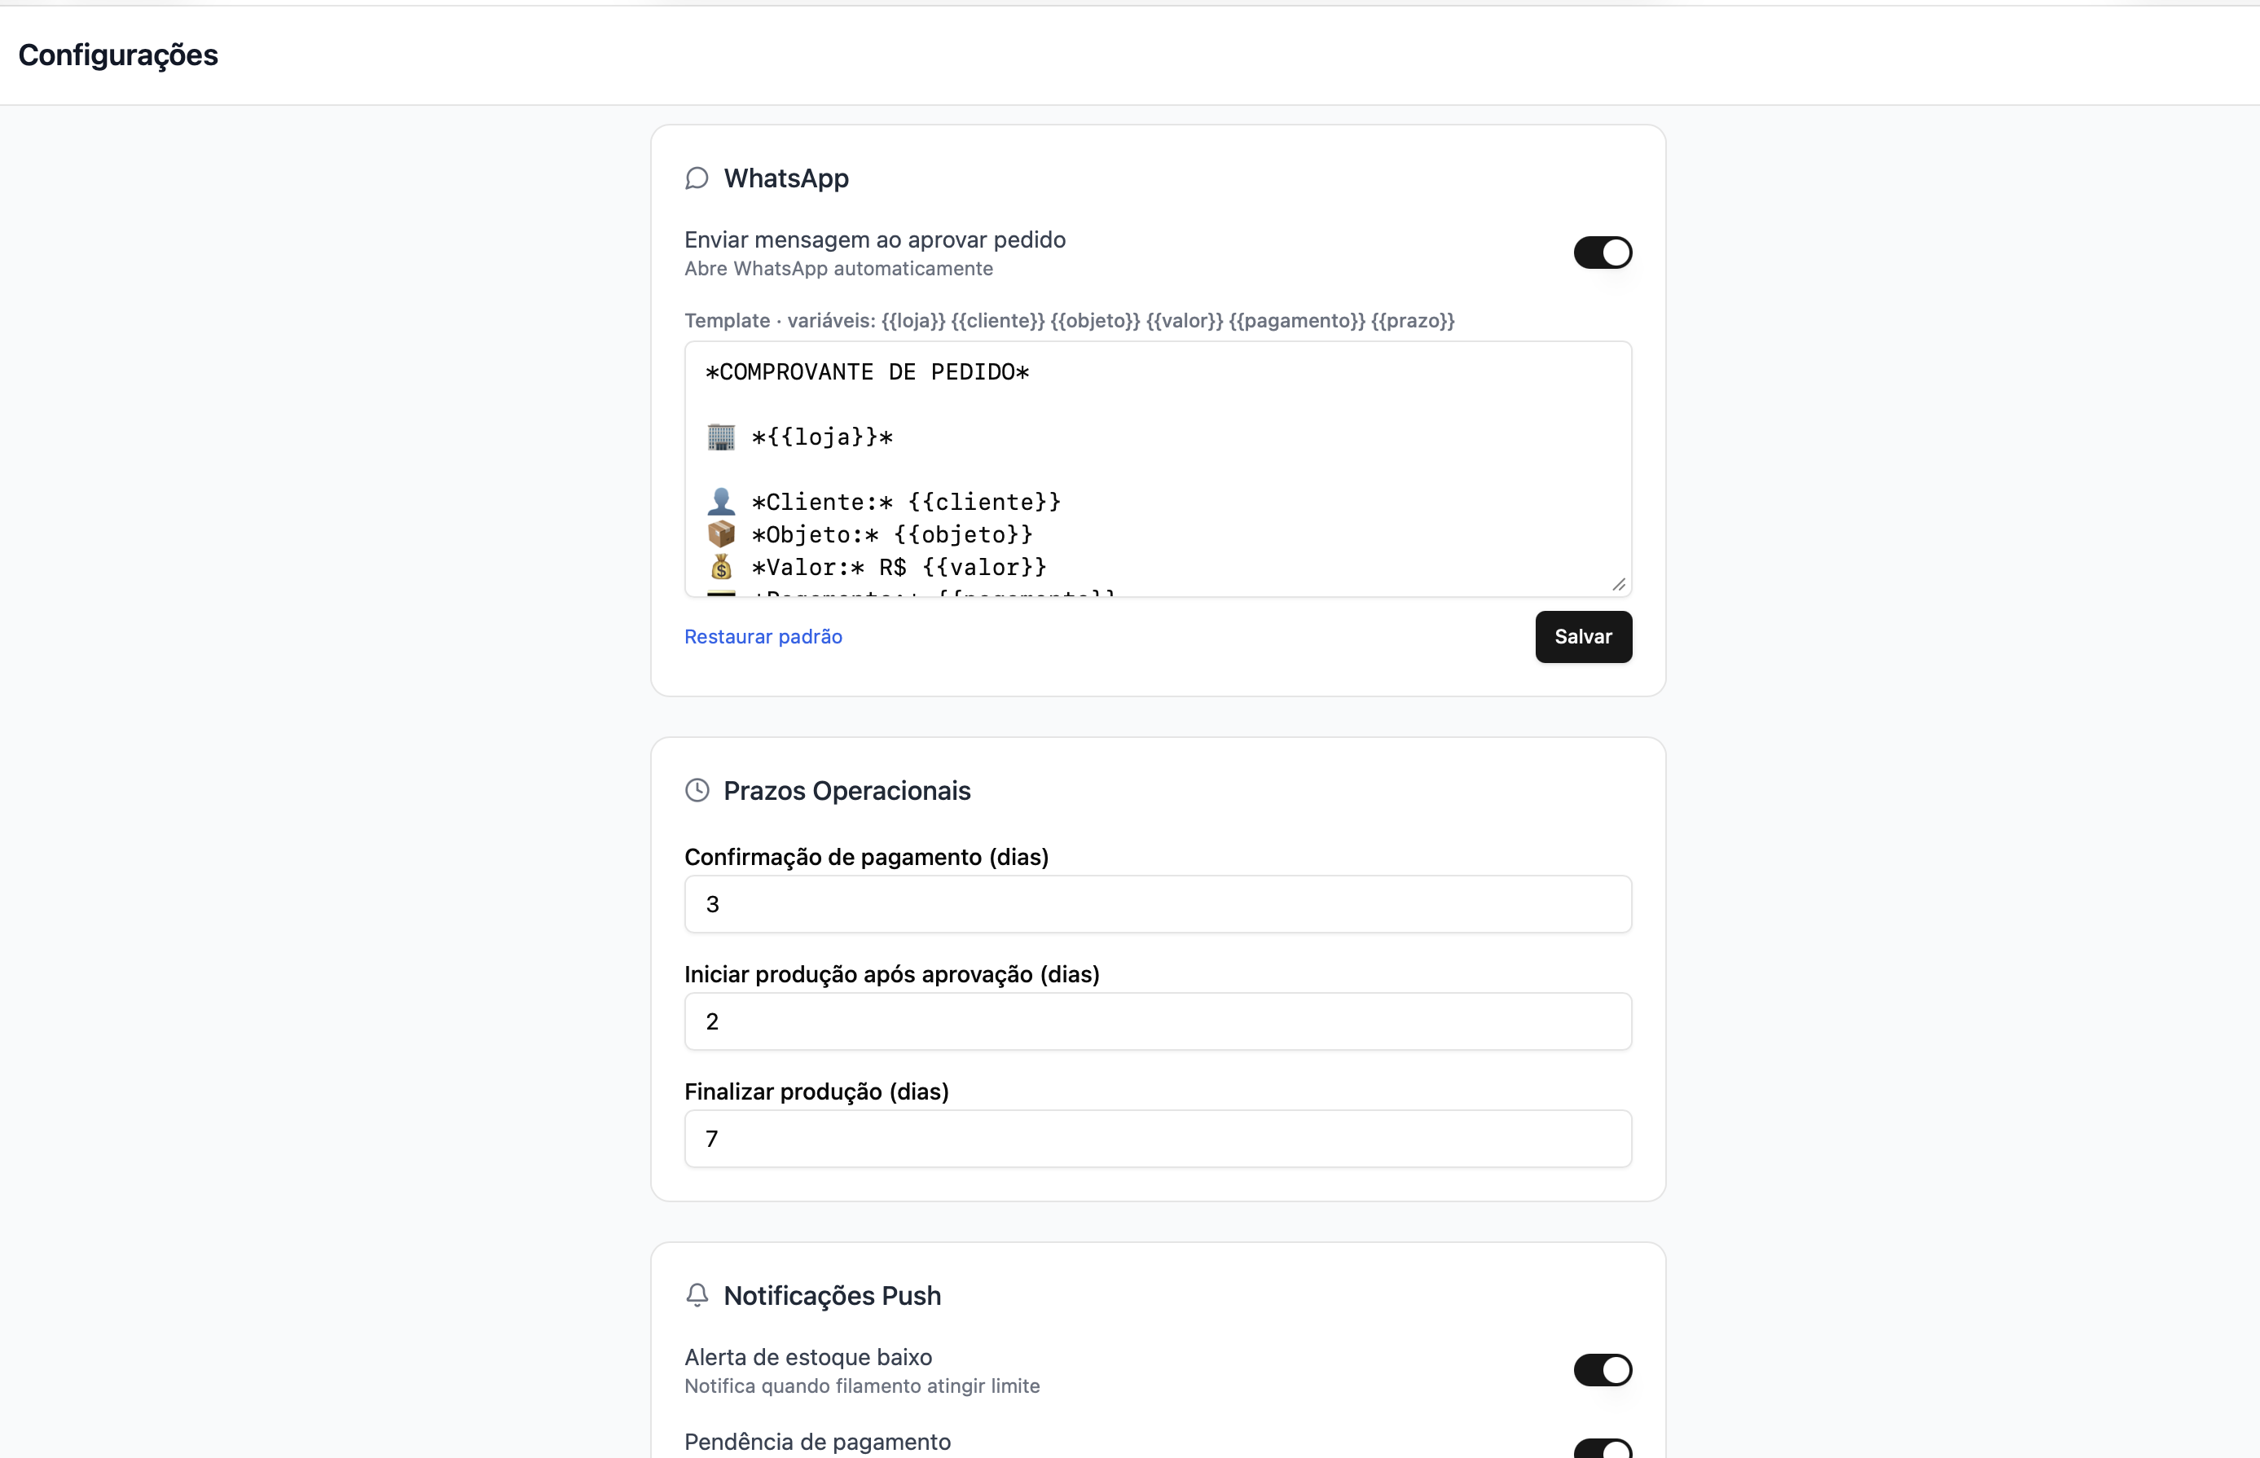This screenshot has height=1458, width=2260.
Task: Click the Prazos Operacionais section title
Action: (x=846, y=791)
